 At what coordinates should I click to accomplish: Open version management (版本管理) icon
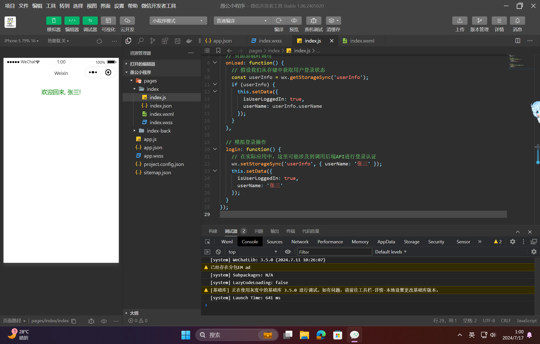pos(479,21)
